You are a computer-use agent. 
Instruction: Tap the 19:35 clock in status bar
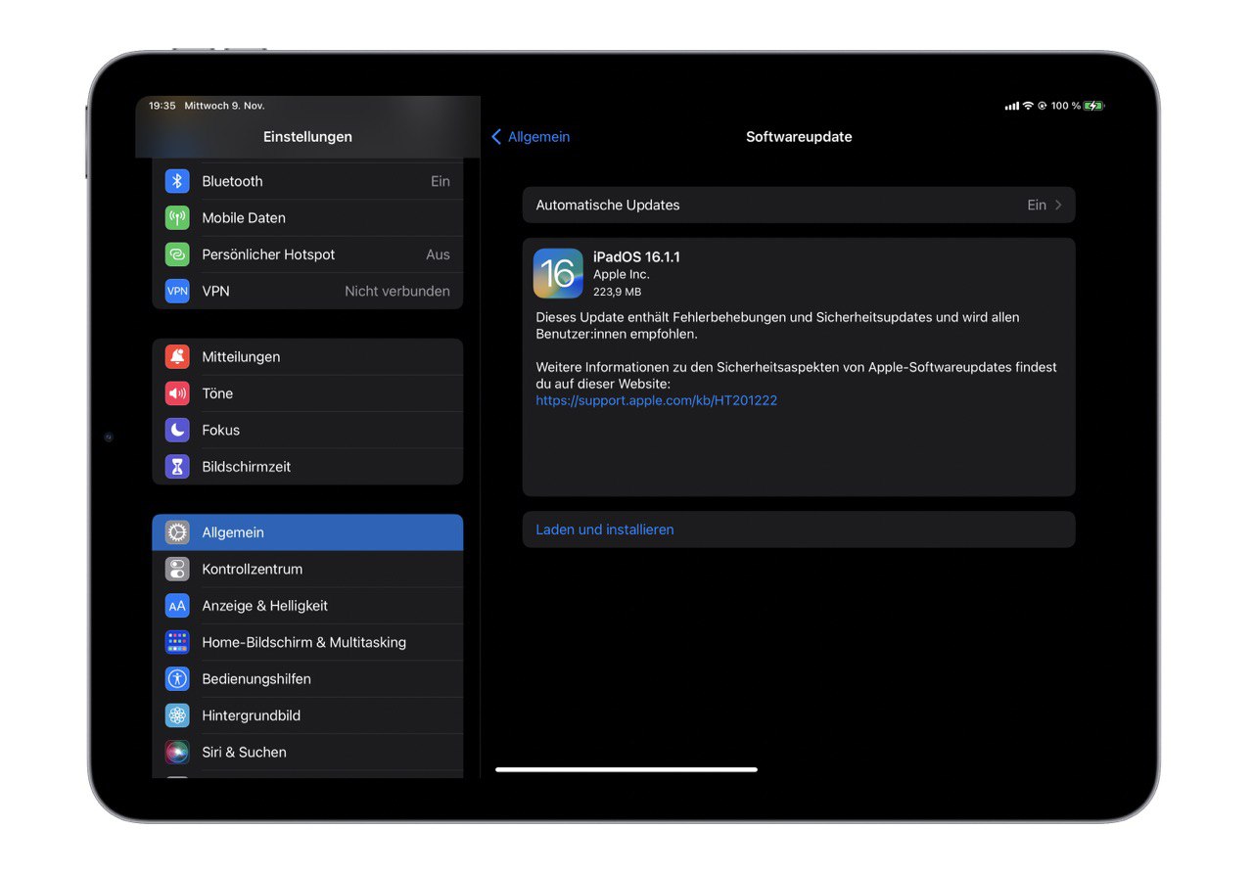pyautogui.click(x=162, y=106)
